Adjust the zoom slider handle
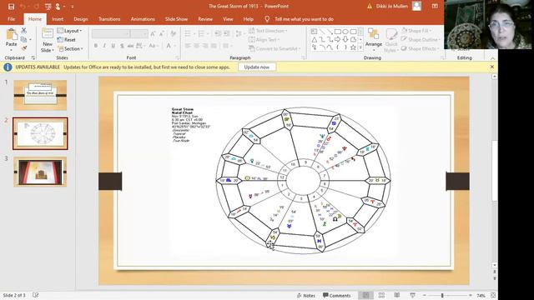 pos(442,296)
